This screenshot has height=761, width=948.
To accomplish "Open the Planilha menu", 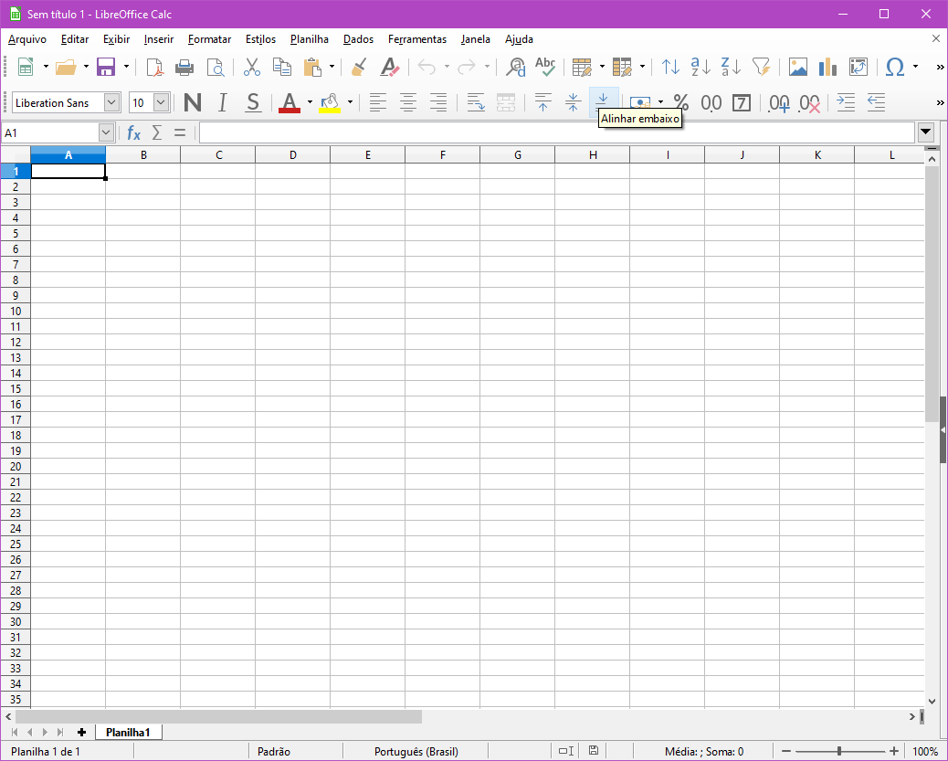I will click(309, 39).
